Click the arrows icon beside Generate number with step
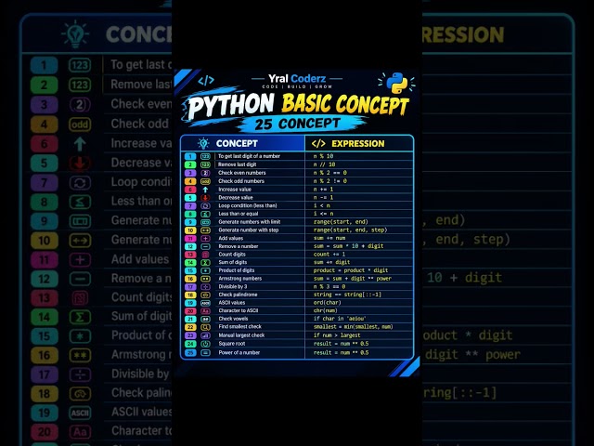This screenshot has width=594, height=446. 205,230
